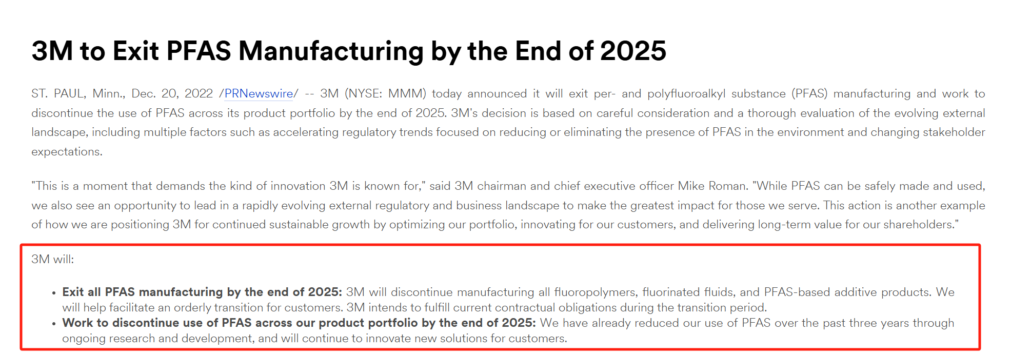The image size is (1011, 354).
Task: Click the name "Mike Roman"
Action: 712,186
